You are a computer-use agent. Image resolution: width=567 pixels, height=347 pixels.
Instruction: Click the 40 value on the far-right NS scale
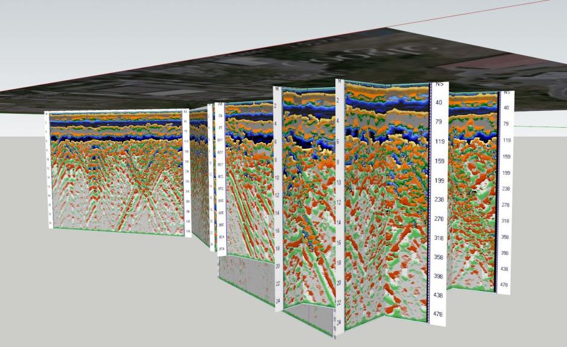(507, 108)
